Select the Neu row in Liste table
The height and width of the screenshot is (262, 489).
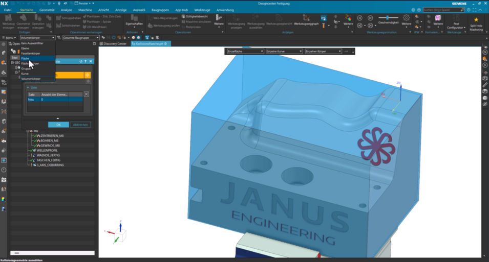(55, 100)
